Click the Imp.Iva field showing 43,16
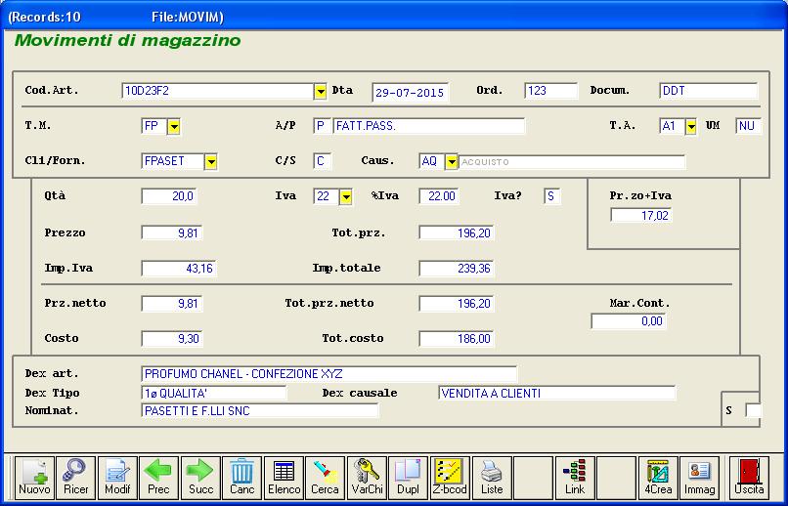 (x=179, y=269)
